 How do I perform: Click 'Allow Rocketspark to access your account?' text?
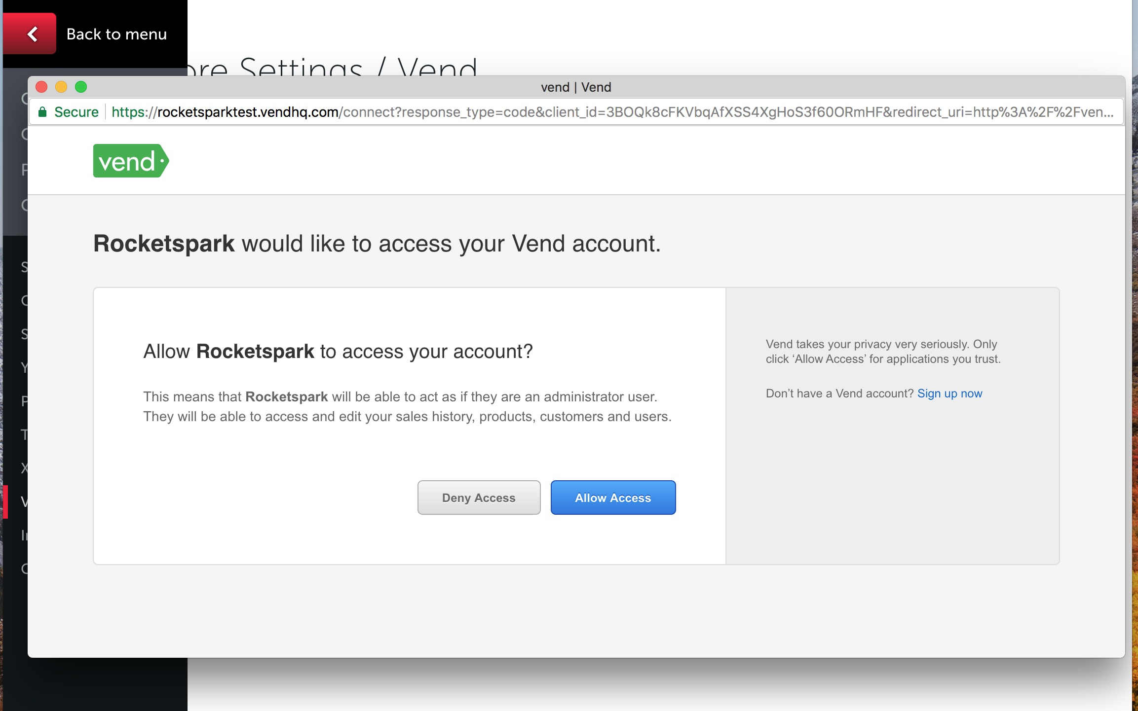click(338, 352)
